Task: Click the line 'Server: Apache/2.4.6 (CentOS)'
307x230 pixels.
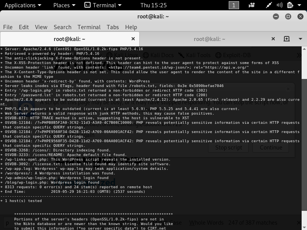Action: (x=72, y=49)
